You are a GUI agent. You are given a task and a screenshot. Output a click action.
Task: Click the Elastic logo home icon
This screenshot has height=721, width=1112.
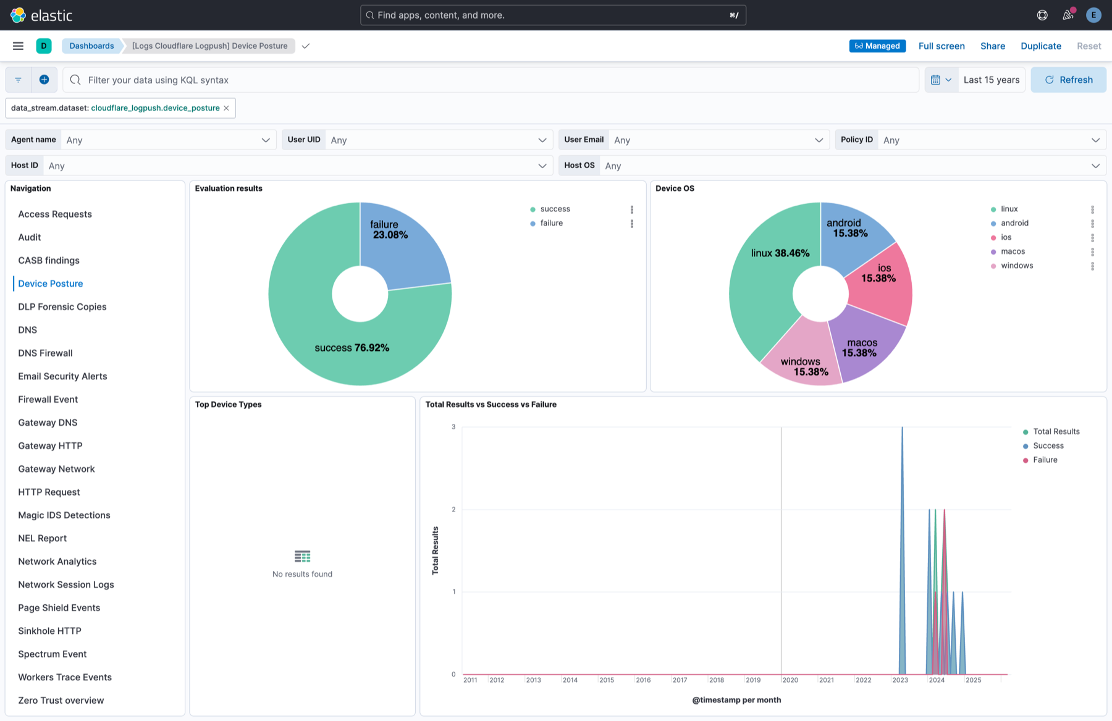pos(18,15)
